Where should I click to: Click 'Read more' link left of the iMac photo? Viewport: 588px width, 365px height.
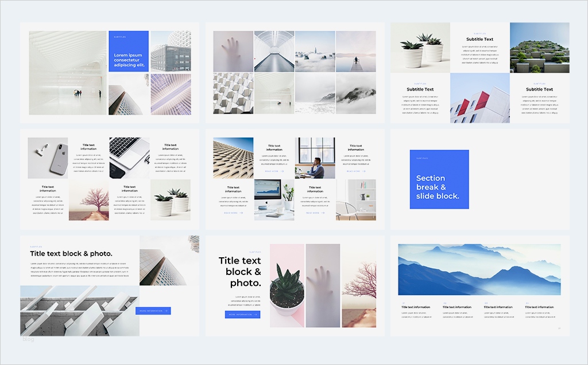click(233, 213)
